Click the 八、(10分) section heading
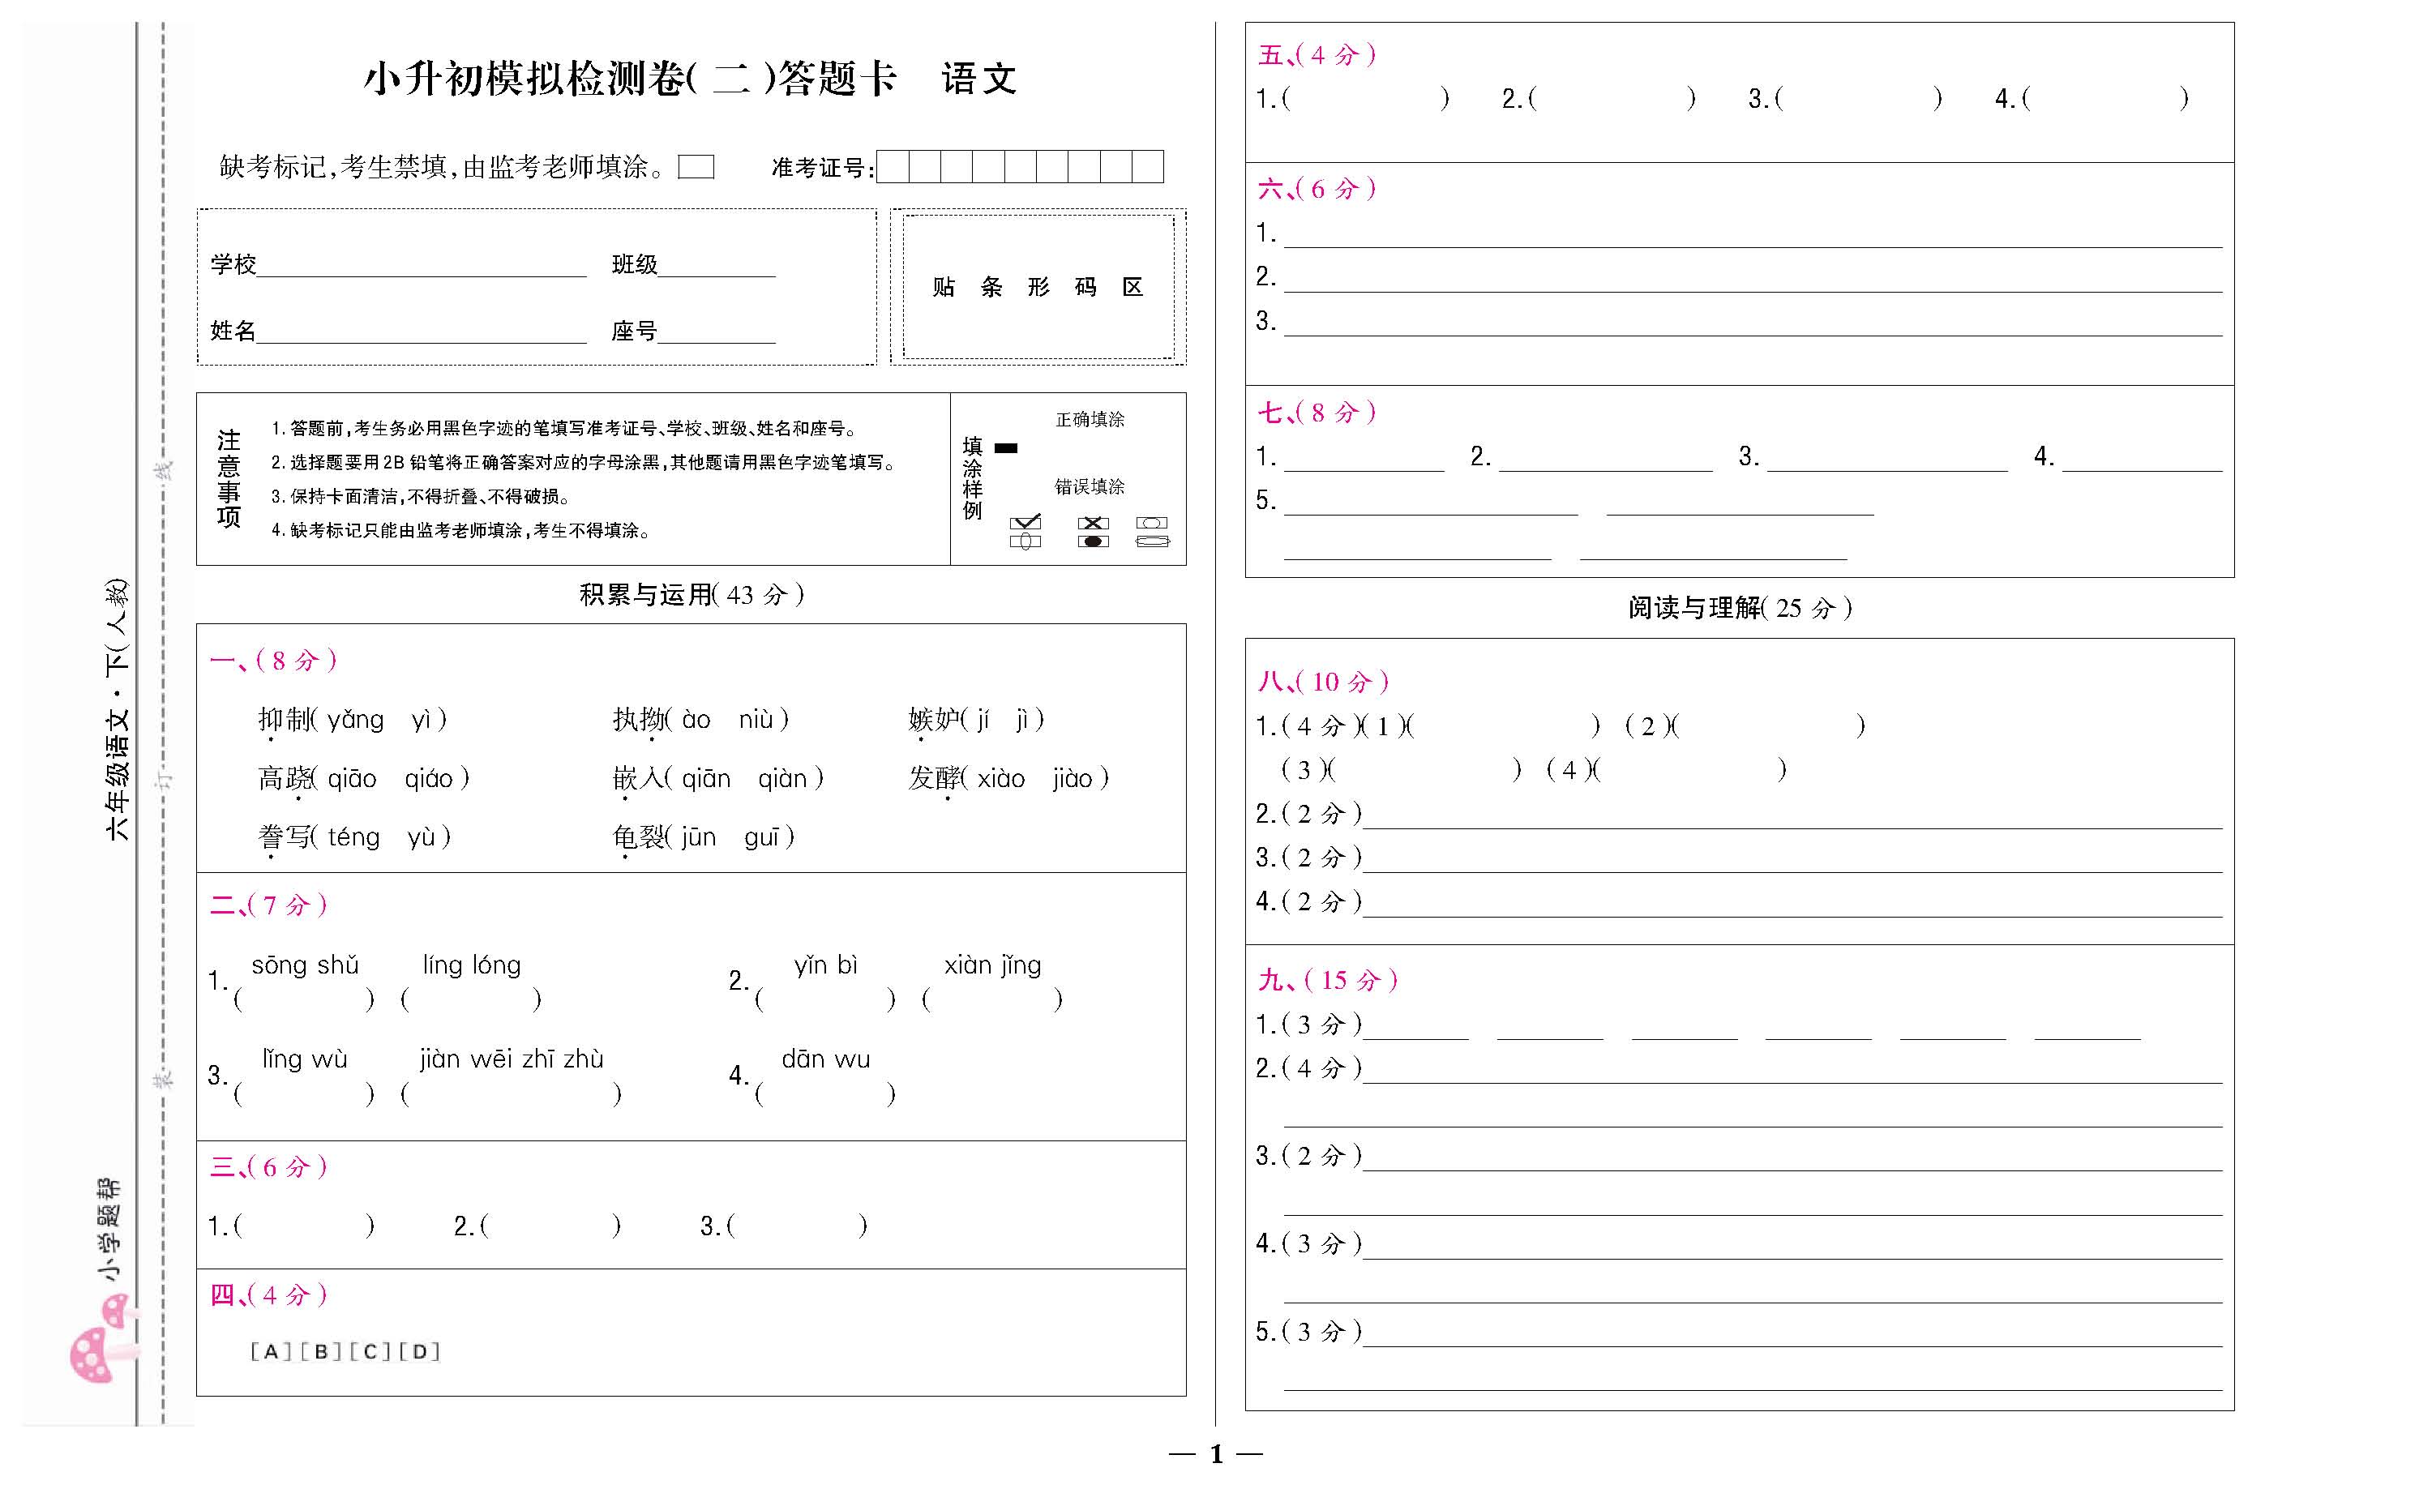 [x=1324, y=681]
